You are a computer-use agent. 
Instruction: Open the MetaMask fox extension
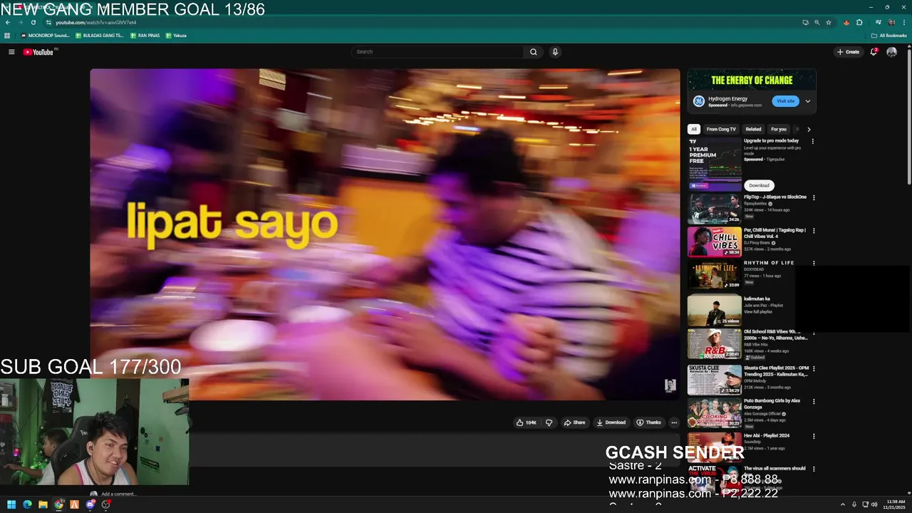click(x=846, y=23)
